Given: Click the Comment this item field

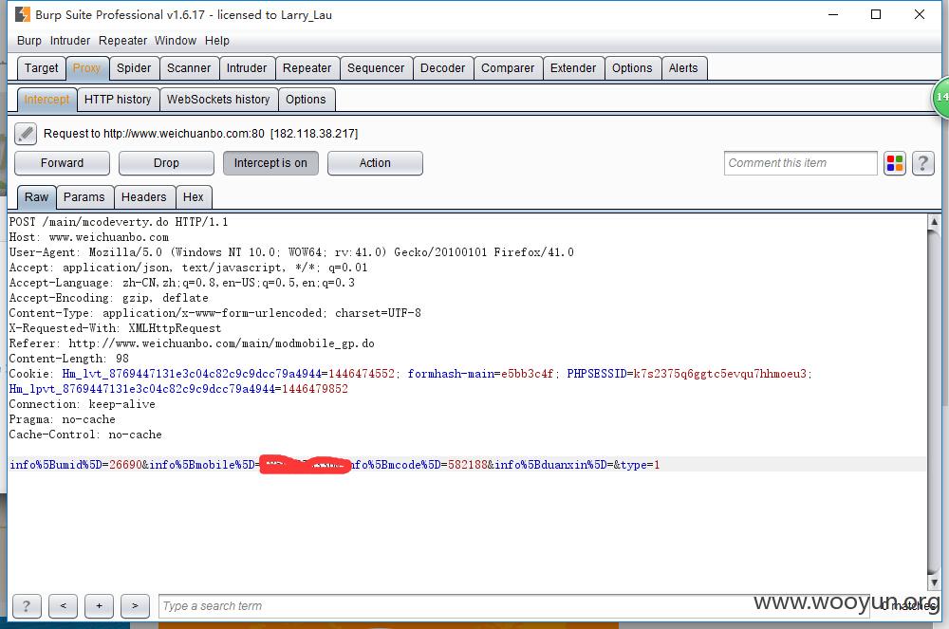Looking at the screenshot, I should click(x=800, y=163).
